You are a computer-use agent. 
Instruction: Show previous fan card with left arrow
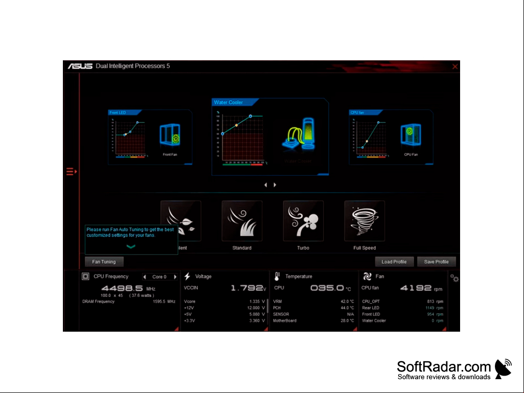266,185
